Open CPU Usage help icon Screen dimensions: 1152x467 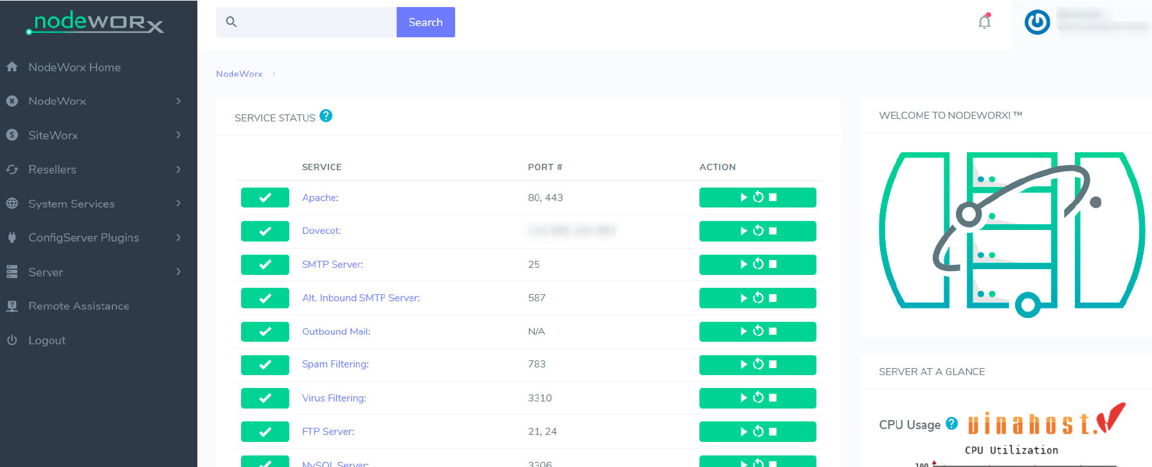(x=952, y=423)
